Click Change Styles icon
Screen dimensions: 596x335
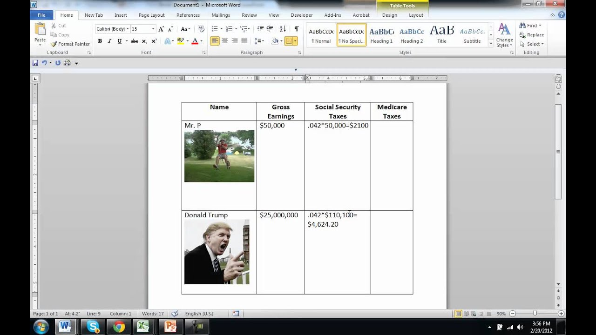504,29
